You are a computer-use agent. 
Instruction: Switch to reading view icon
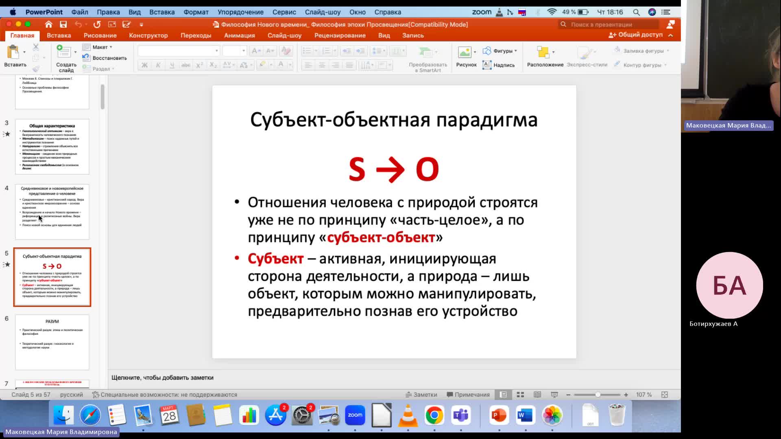click(537, 395)
